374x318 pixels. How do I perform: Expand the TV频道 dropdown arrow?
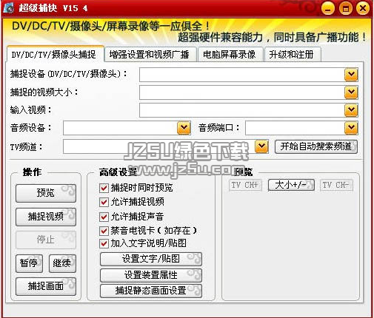point(261,146)
